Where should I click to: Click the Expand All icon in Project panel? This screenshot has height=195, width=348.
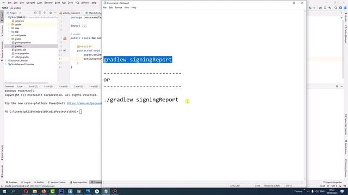pos(40,13)
